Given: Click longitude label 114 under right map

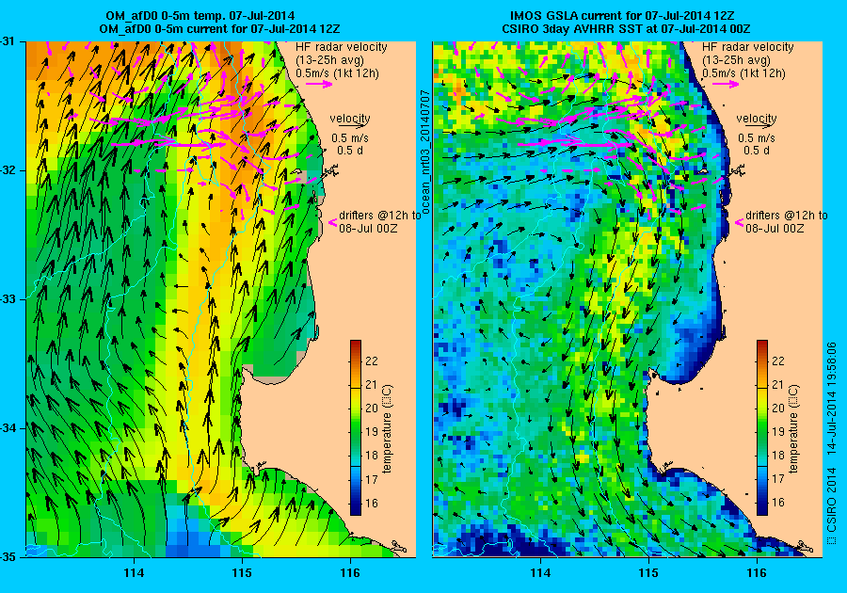Looking at the screenshot, I should [541, 573].
